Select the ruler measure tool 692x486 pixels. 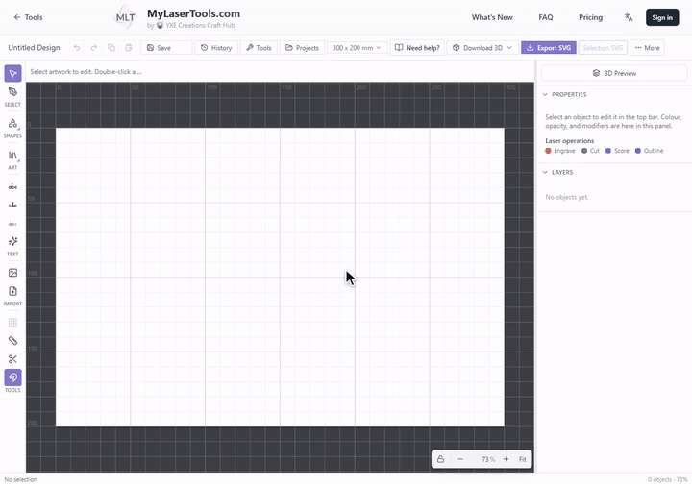[12, 340]
